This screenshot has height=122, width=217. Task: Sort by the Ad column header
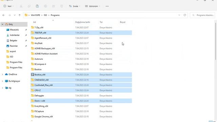(x=35, y=22)
